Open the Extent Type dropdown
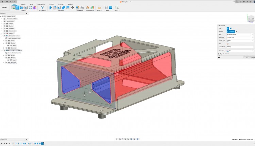Image resolution: width=255 pixels, height=146 pixels. pos(240,41)
